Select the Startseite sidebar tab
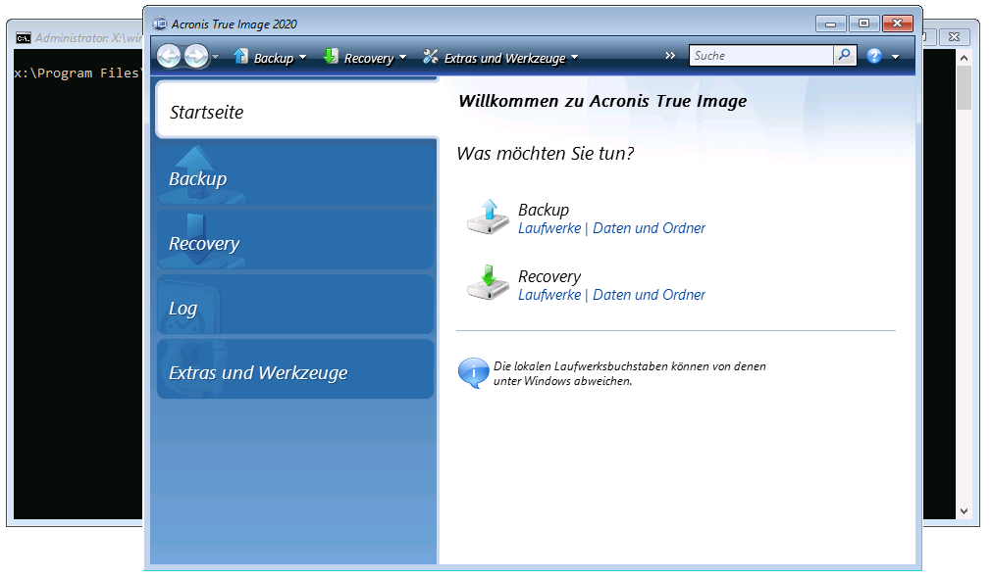 [x=296, y=110]
